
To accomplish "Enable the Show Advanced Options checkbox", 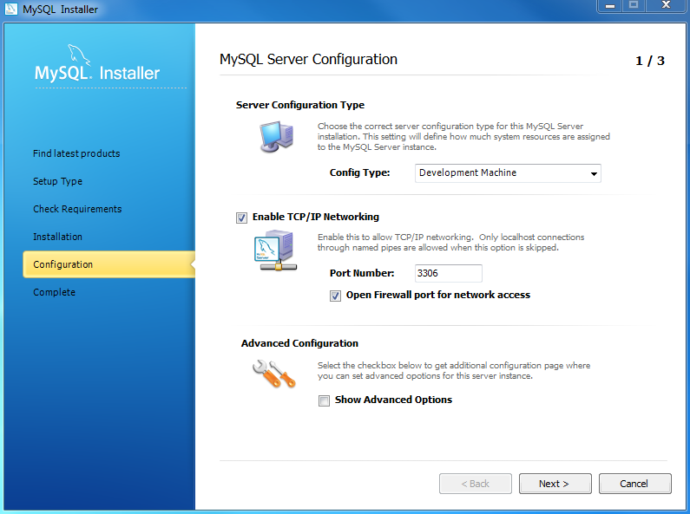I will (324, 400).
